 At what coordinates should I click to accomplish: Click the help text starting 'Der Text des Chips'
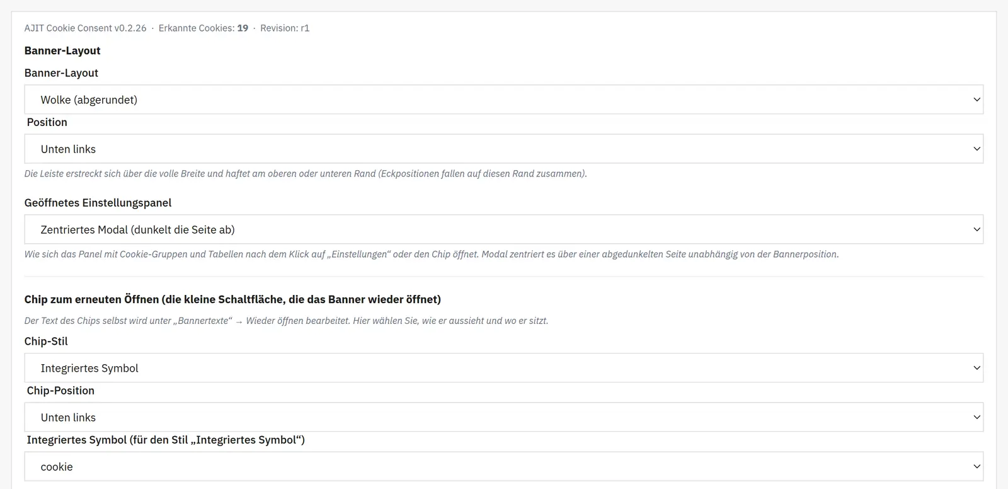pos(286,321)
